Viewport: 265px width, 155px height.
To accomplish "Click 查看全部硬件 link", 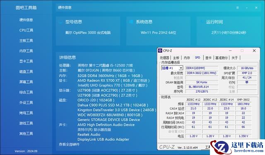I will click(69, 144).
